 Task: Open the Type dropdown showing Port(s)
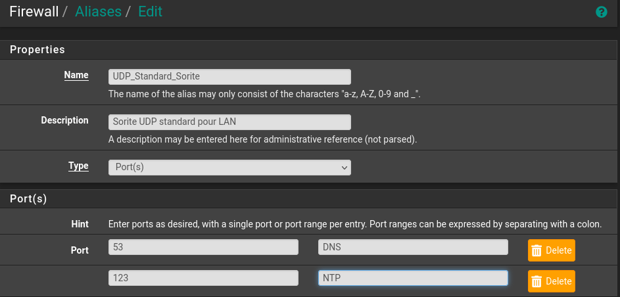tap(229, 168)
